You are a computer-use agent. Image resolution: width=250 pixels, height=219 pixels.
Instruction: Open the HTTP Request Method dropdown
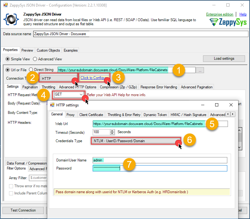click(69, 94)
